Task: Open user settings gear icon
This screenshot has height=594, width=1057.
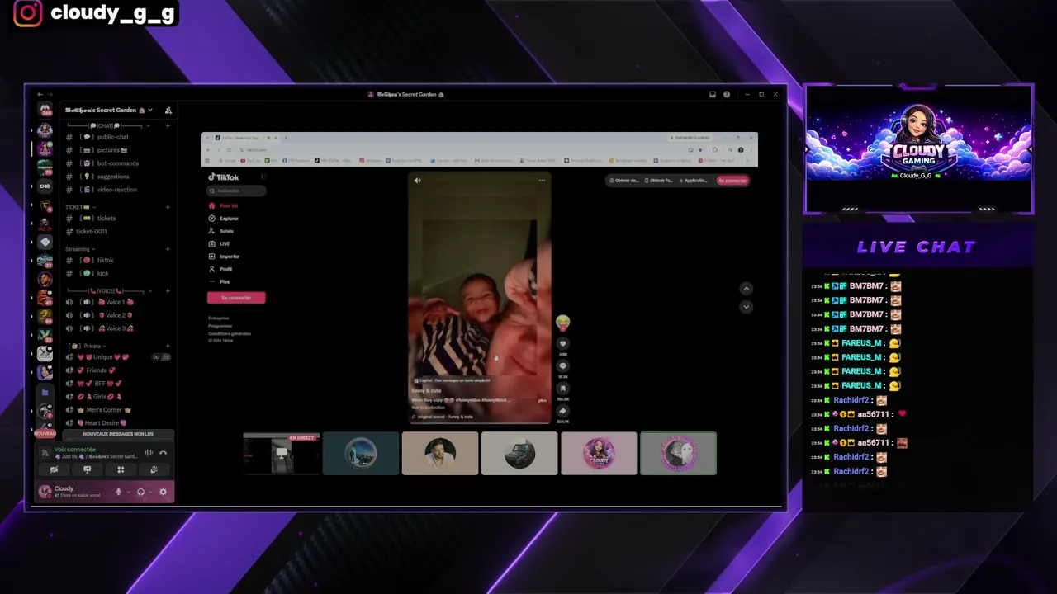Action: (x=163, y=492)
